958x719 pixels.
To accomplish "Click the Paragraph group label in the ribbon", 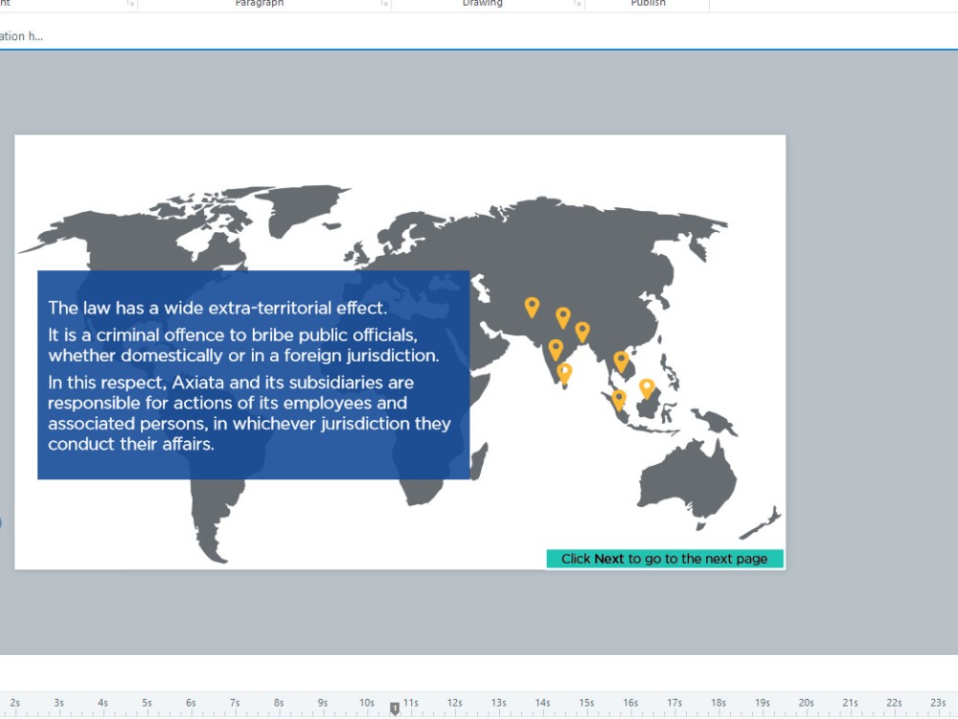I will 259,3.
